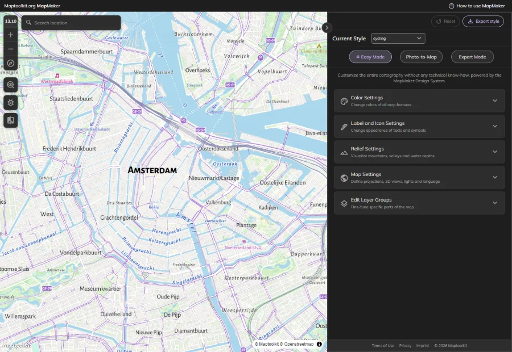Open How to use MapMaker link
This screenshot has width=512, height=352.
pos(477,6)
